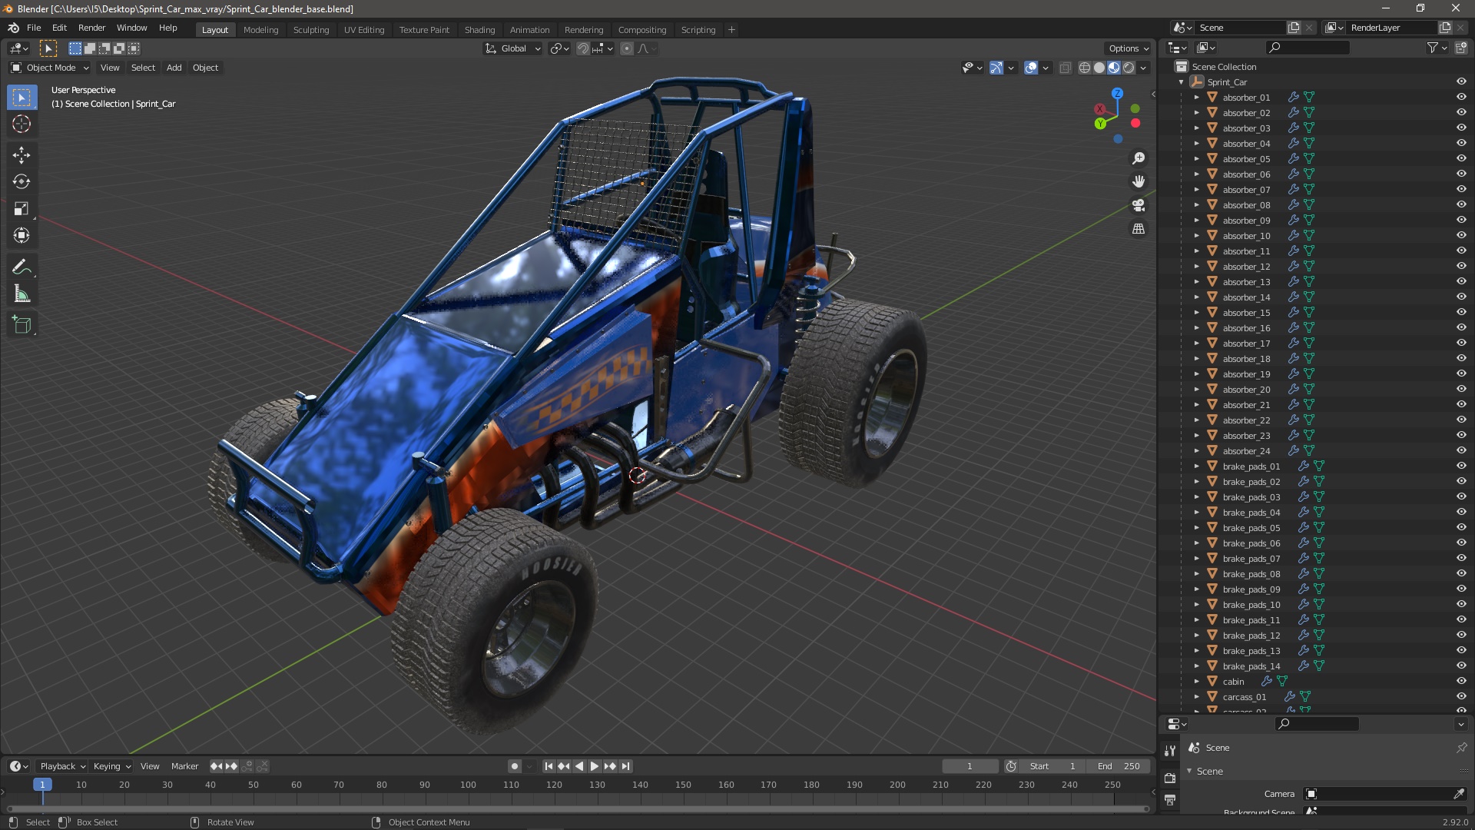Hide absorber_12 in viewport
Screen dimensions: 1475x830
(1461, 266)
